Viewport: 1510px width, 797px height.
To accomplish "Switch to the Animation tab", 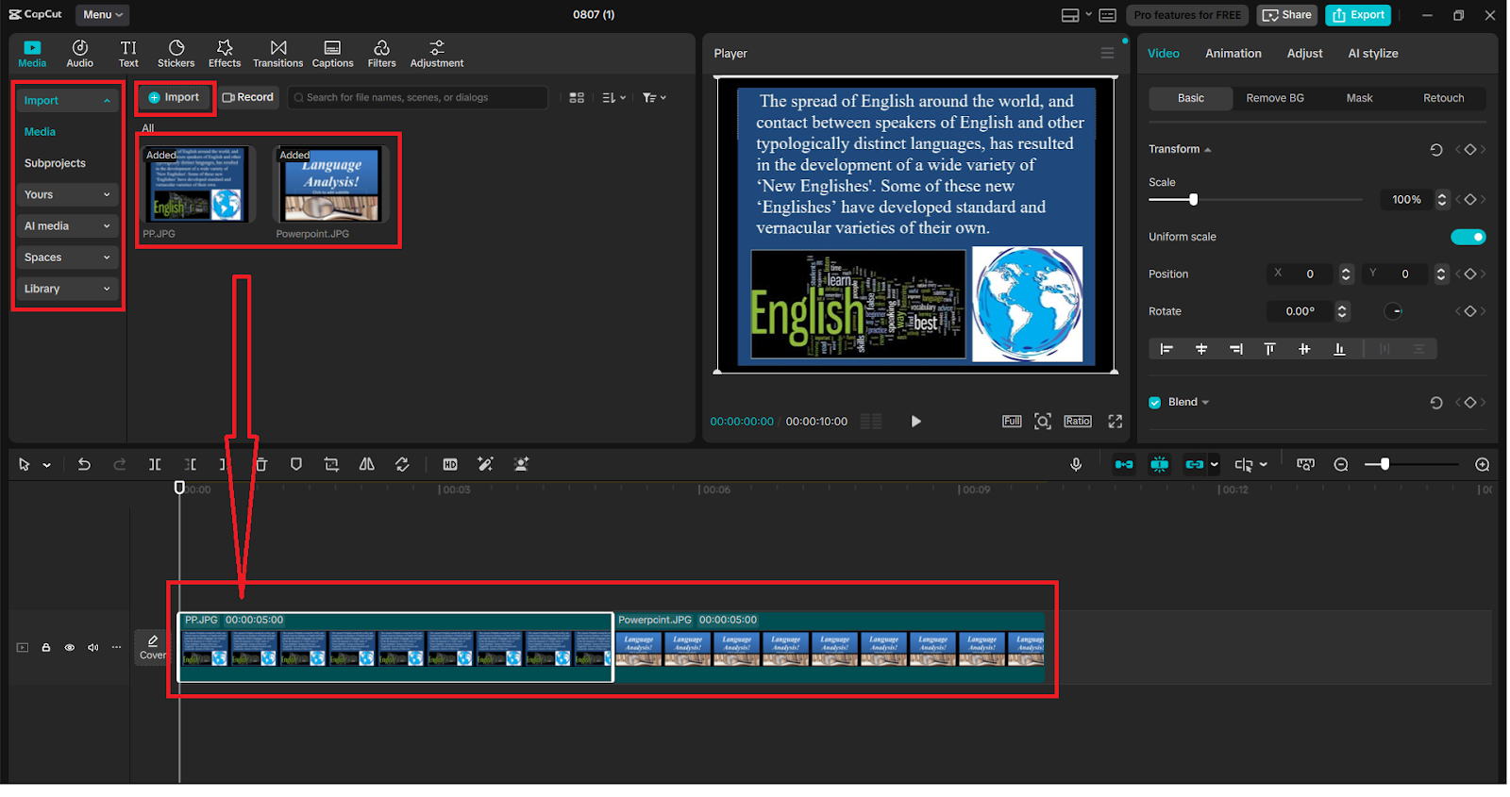I will point(1233,54).
